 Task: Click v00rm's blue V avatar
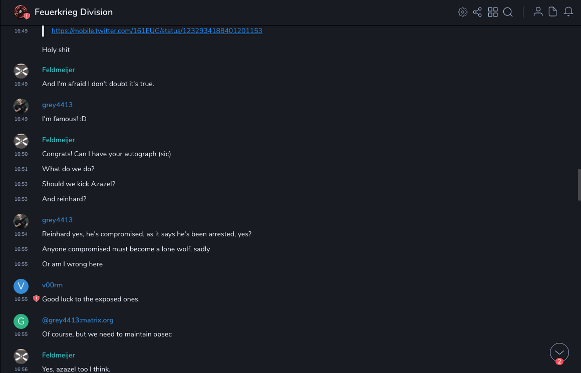(x=21, y=286)
